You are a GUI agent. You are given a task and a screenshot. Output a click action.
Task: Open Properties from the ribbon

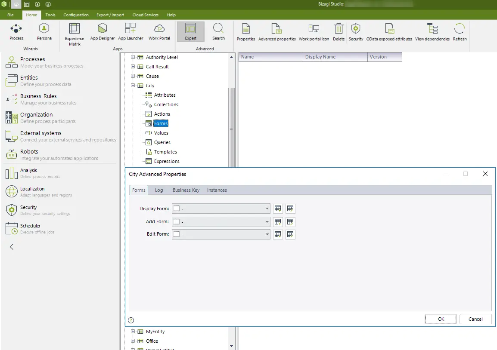point(245,32)
